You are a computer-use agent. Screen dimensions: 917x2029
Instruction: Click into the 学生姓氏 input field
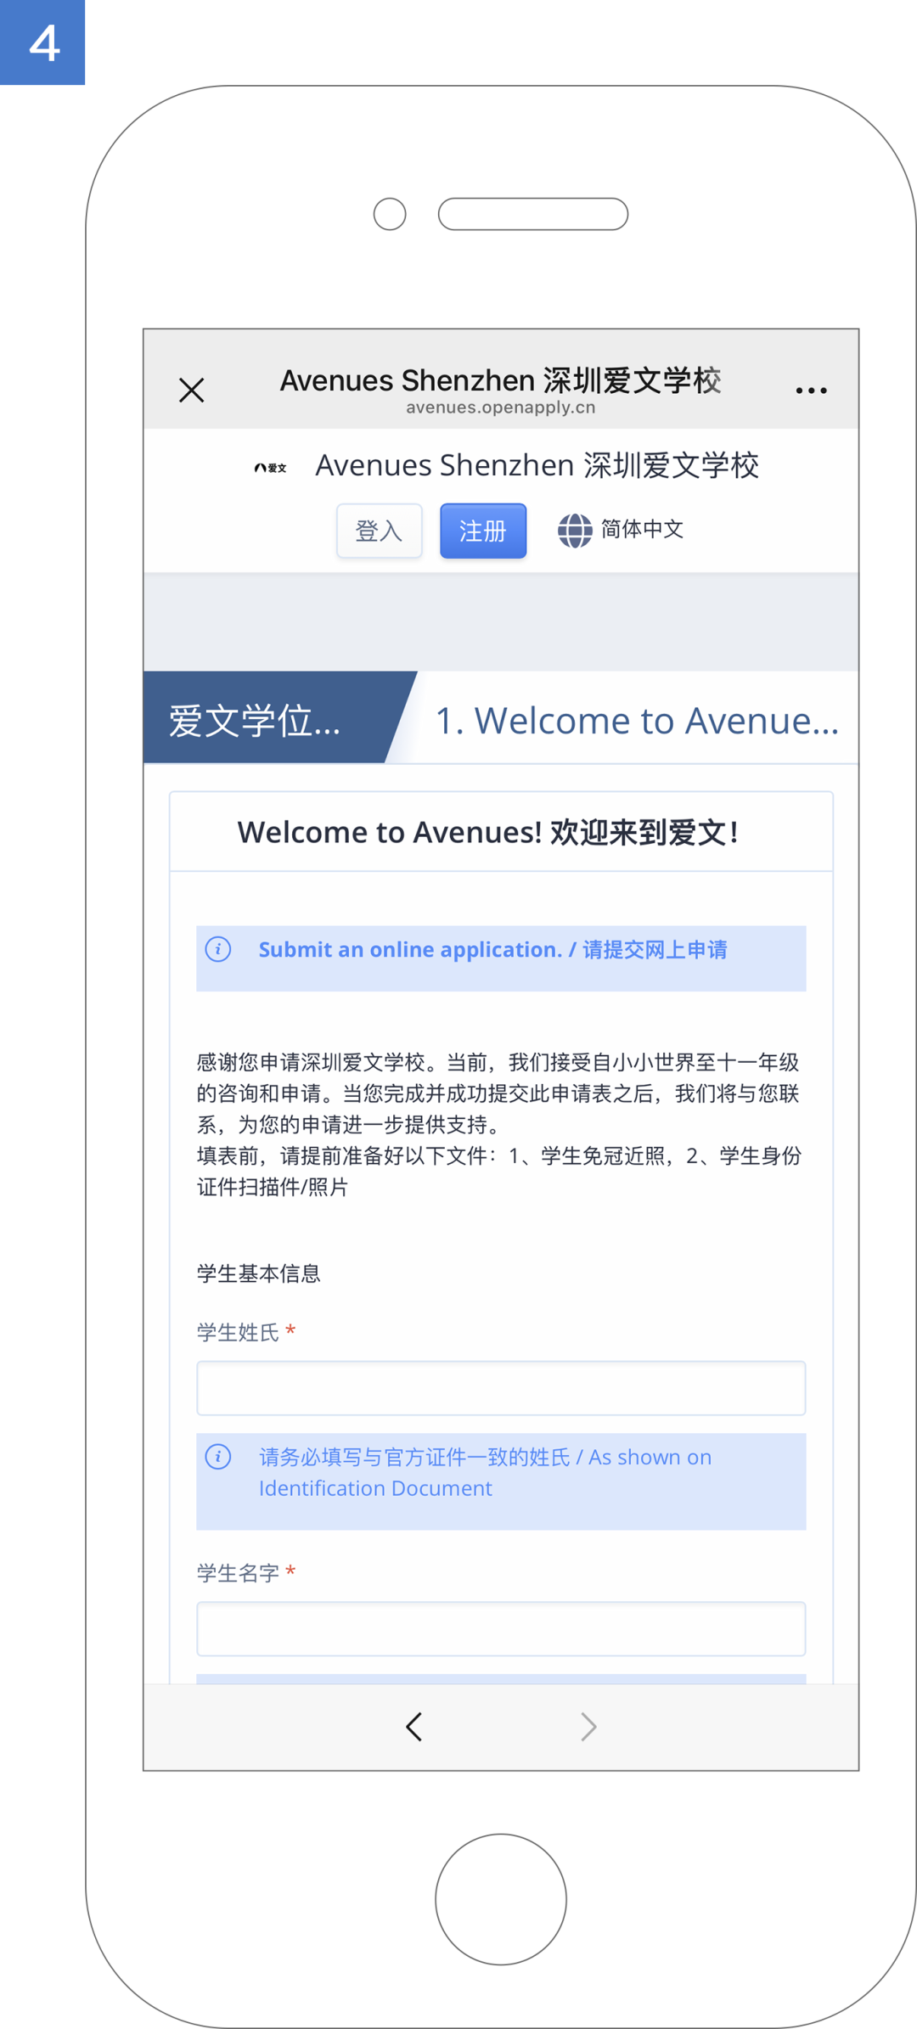(501, 1388)
